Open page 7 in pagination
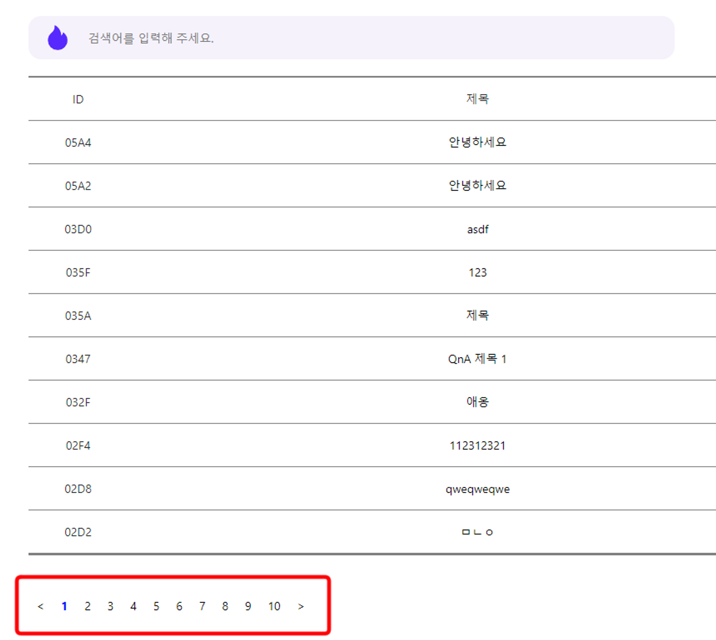The image size is (716, 640). [202, 606]
